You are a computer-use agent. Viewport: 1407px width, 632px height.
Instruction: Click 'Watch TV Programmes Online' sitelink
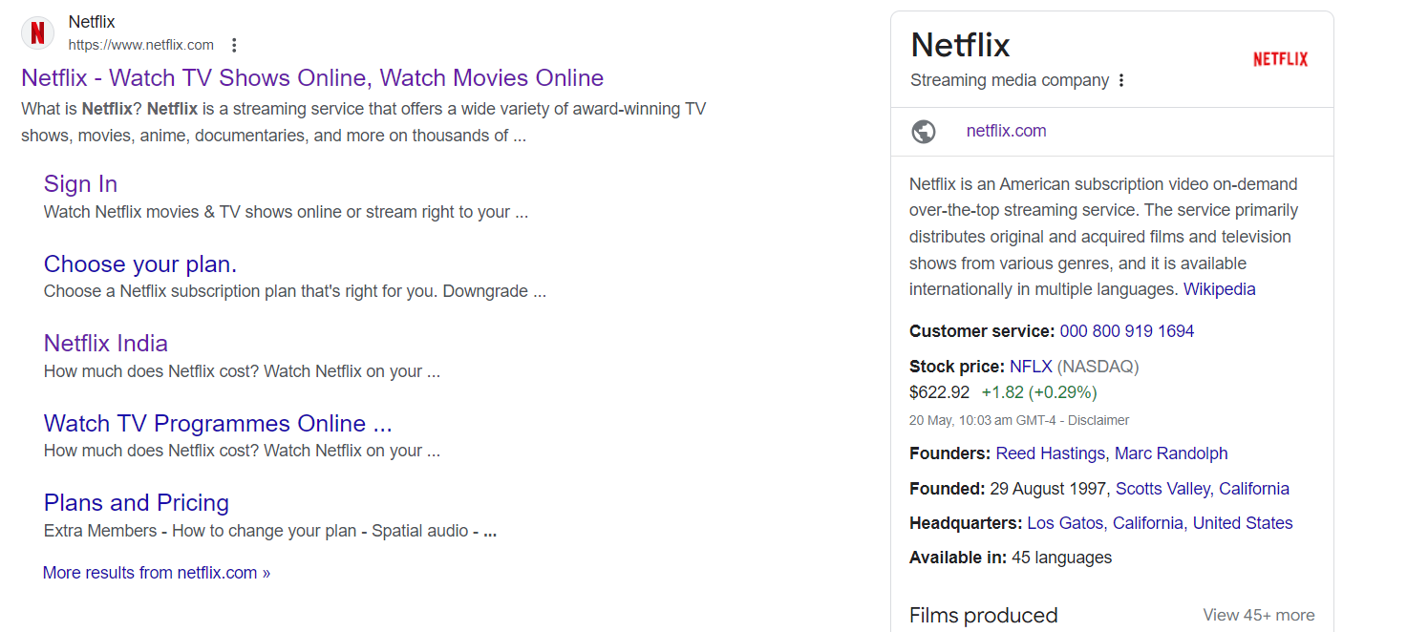(218, 423)
